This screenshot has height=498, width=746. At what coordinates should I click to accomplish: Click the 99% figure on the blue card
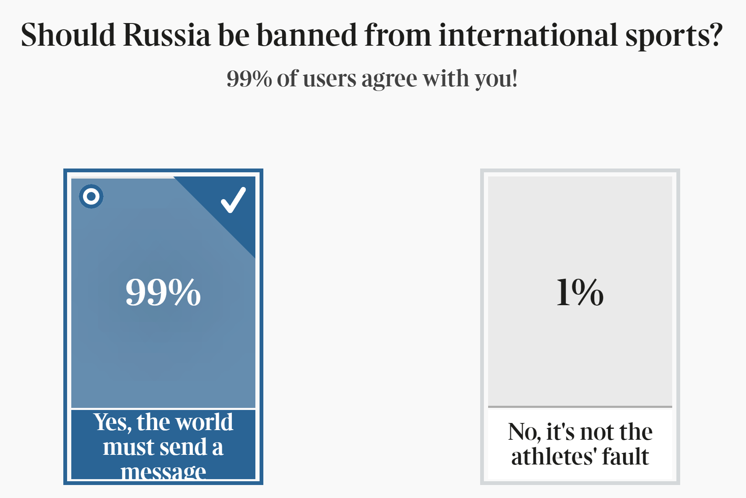coord(163,292)
